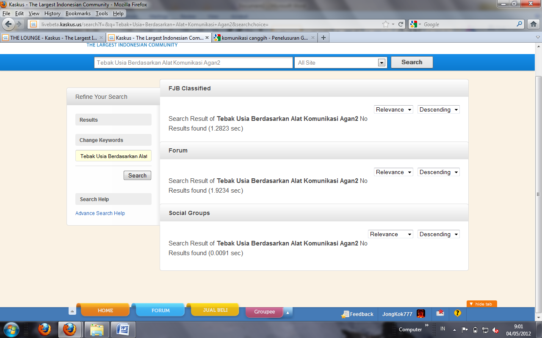Open the network tray icon
Screen dimensions: 542x338
coord(485,330)
